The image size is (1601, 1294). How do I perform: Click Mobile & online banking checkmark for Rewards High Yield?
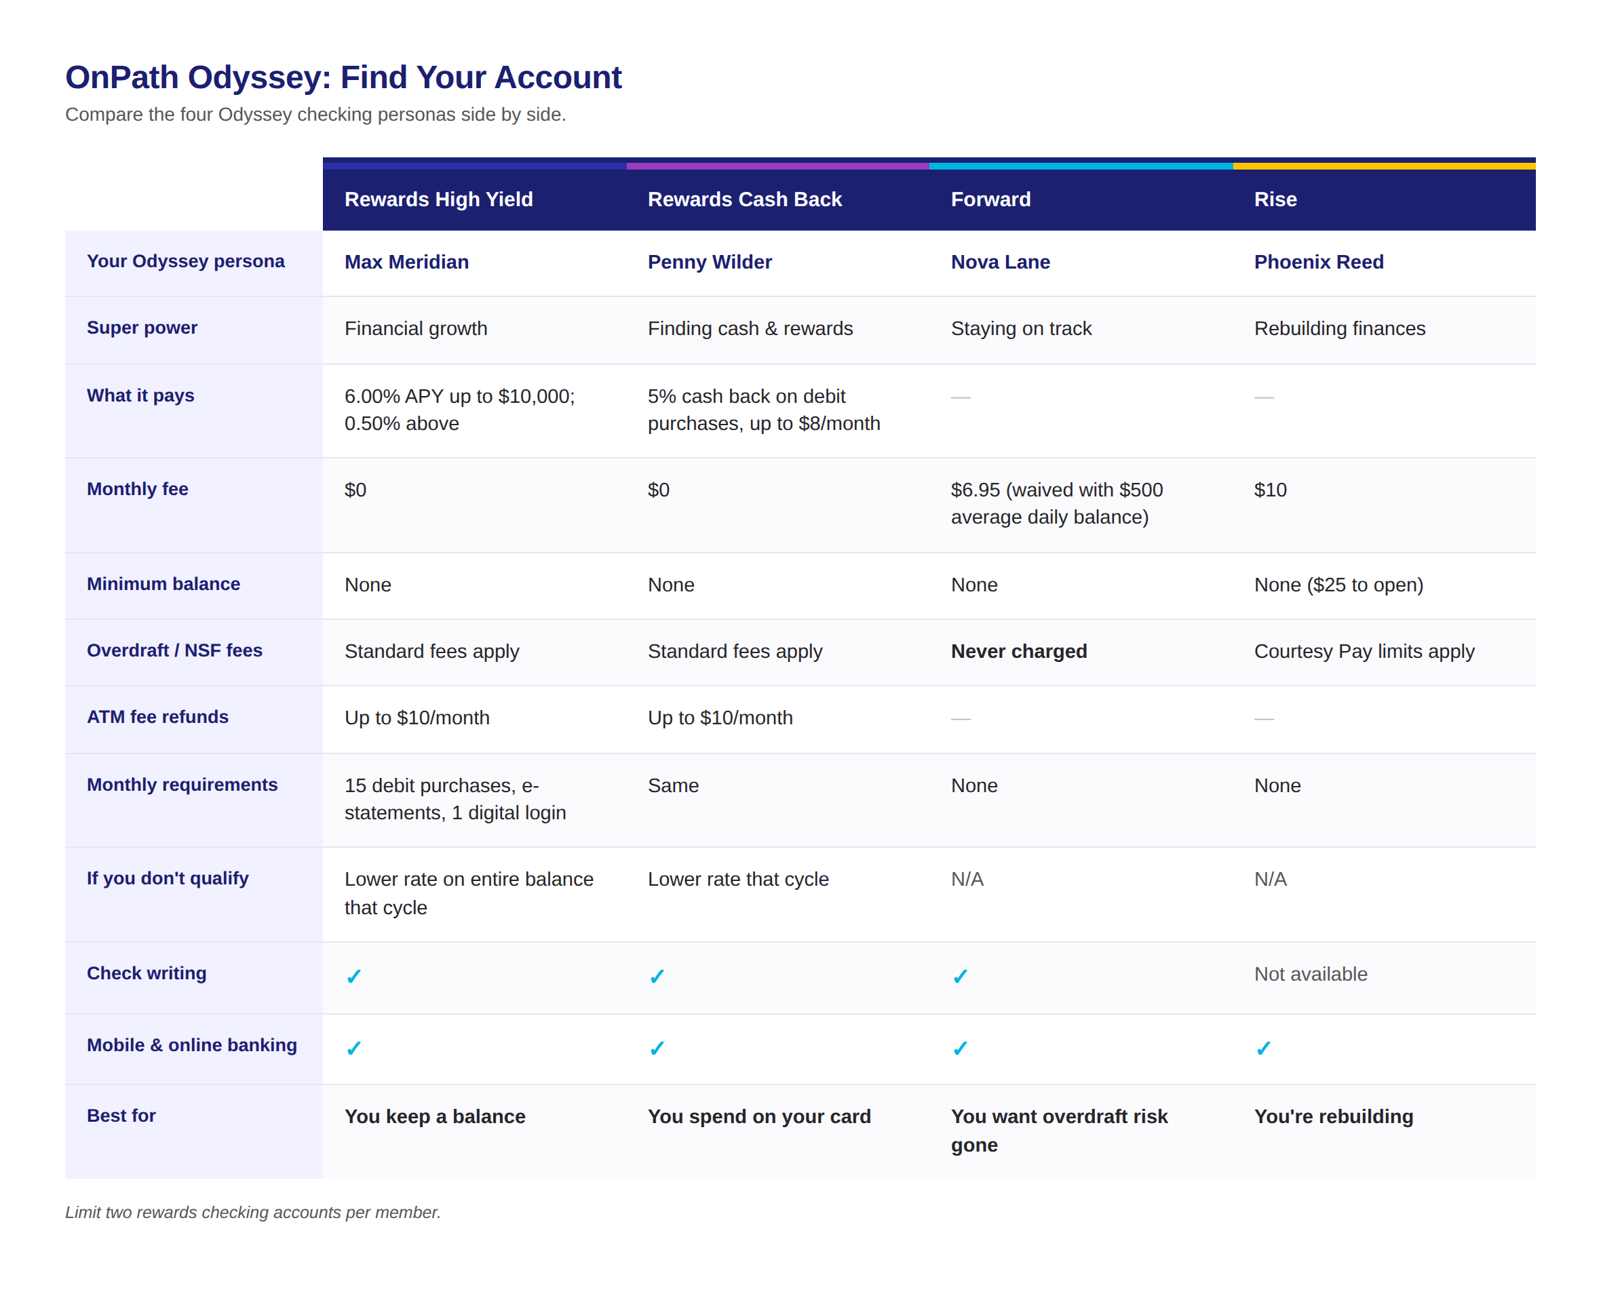click(x=353, y=1048)
